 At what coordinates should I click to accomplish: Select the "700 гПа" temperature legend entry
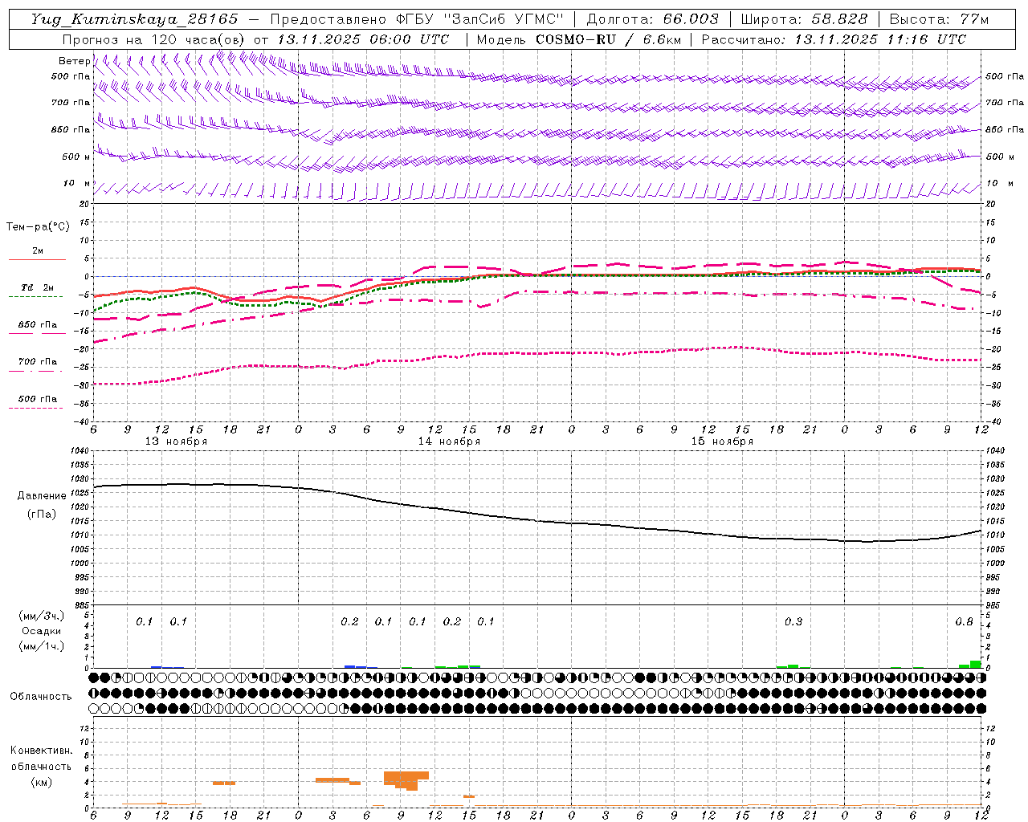37,362
